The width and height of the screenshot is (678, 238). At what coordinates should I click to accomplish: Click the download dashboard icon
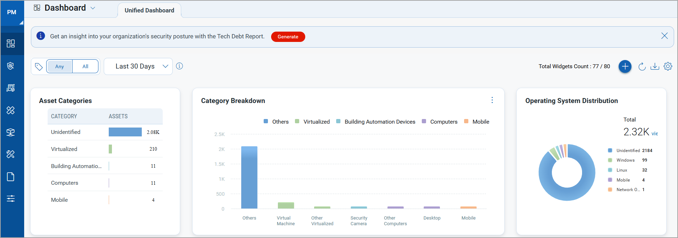coord(655,66)
